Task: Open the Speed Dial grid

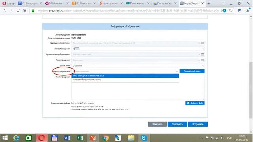Action: pyautogui.click(x=25, y=11)
